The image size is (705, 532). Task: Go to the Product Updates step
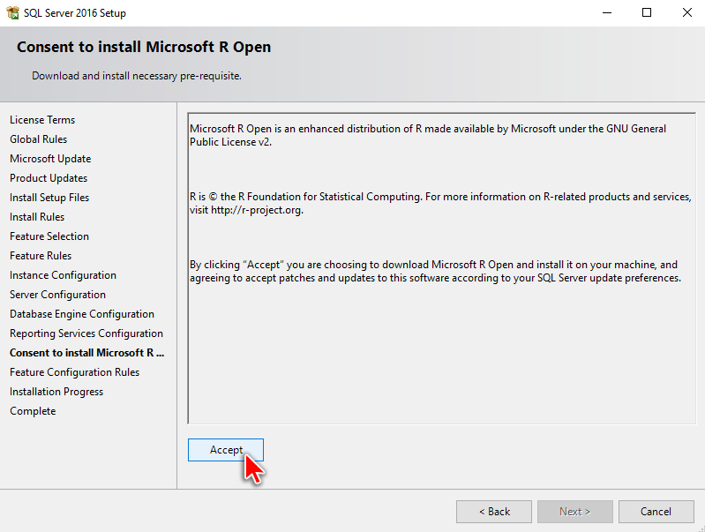[x=49, y=177]
